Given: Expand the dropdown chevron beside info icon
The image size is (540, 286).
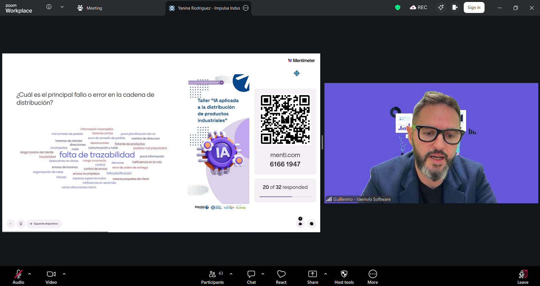Looking at the screenshot, I should 62,7.
